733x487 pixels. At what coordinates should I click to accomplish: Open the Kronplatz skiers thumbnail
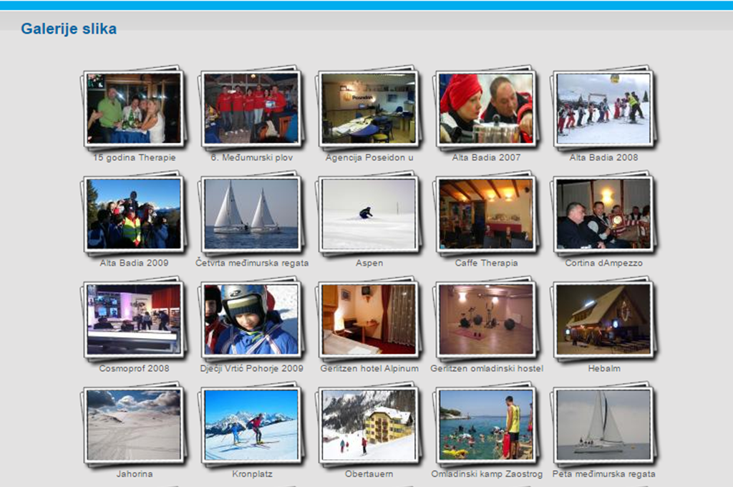[251, 425]
